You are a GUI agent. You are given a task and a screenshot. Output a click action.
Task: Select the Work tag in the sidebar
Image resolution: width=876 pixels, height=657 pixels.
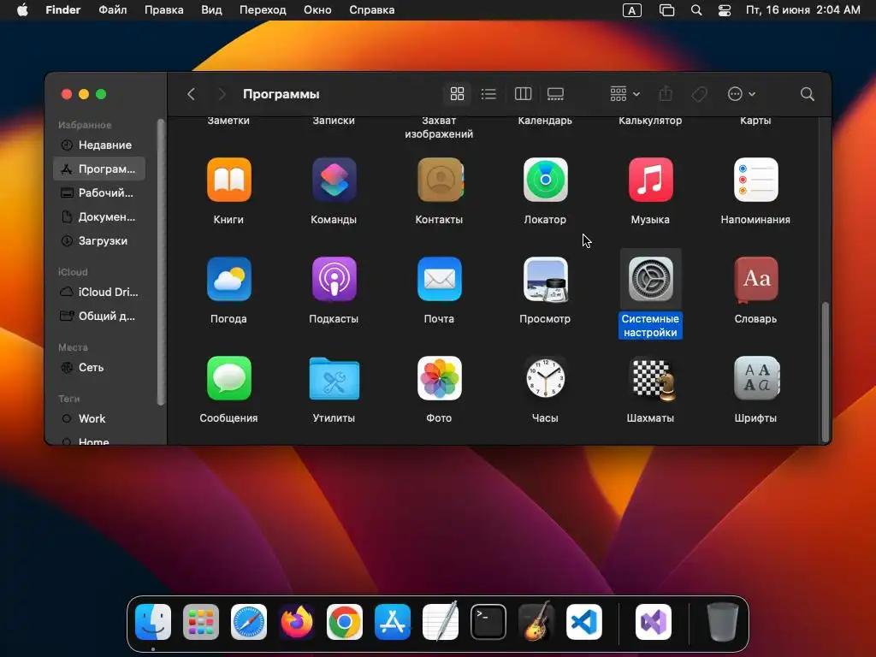[x=99, y=418]
